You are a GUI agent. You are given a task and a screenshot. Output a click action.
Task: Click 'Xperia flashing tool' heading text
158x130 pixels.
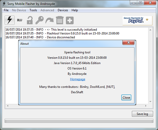(x=77, y=52)
